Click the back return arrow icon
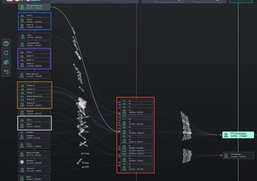Screen dimensions: 257x181 (6, 72)
